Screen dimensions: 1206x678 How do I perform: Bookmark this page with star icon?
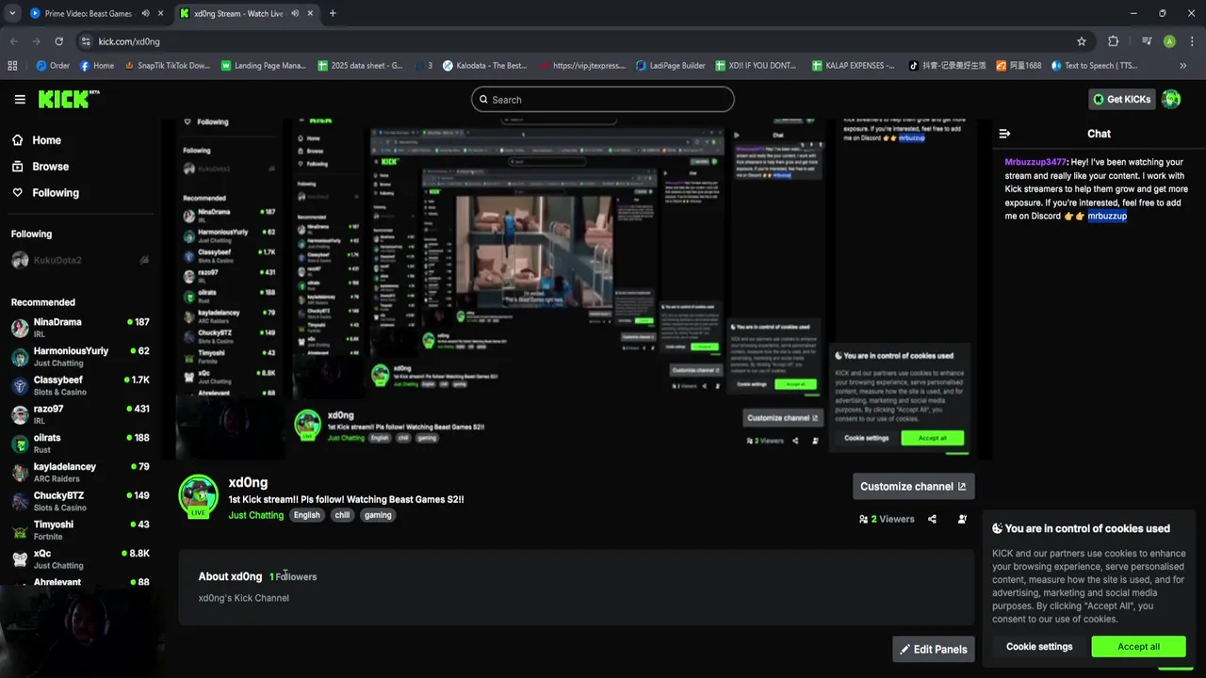coord(1082,41)
